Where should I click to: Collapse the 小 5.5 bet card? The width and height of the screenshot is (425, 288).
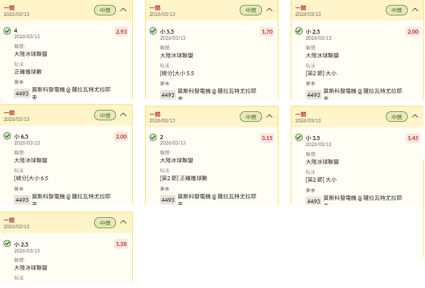coord(269,10)
